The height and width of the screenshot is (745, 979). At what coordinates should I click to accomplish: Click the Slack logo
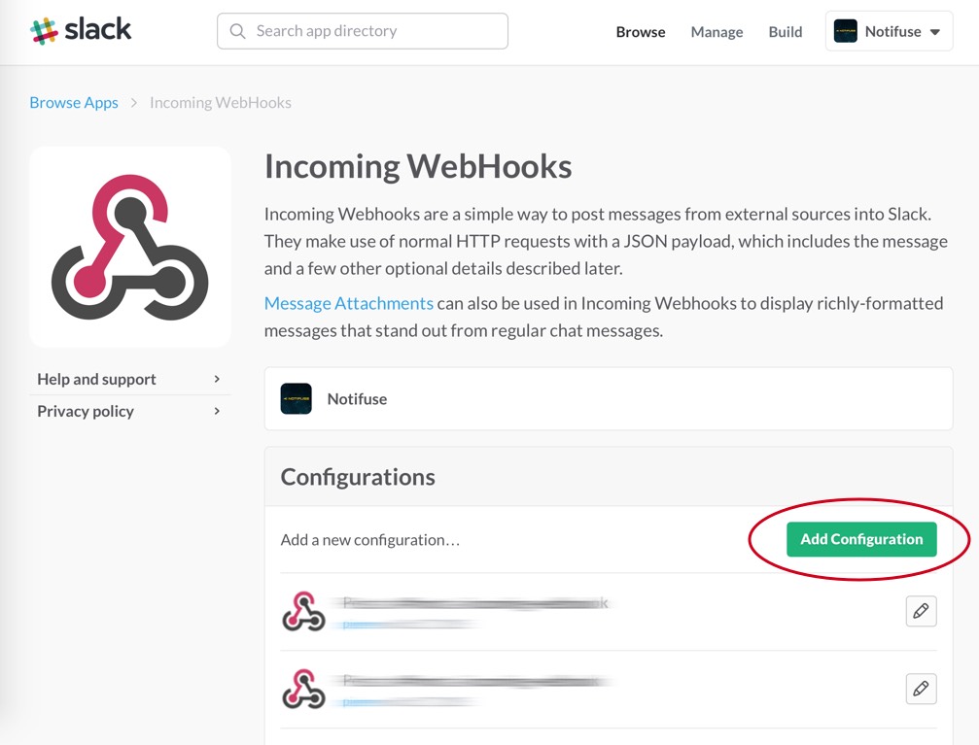tap(81, 30)
